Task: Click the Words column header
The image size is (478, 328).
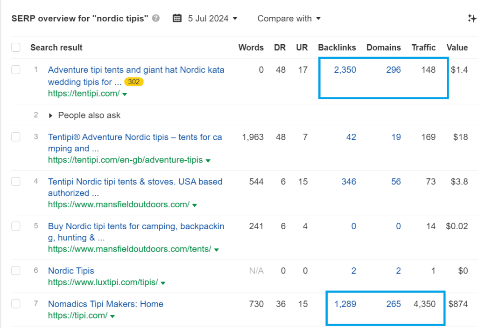Action: point(251,48)
